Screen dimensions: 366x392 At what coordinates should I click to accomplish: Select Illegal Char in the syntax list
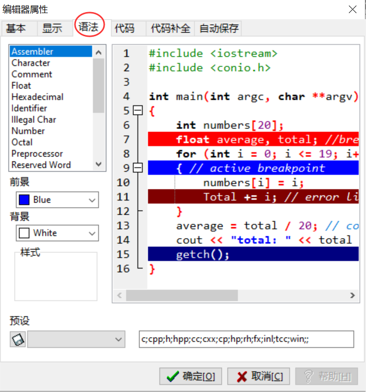pos(51,119)
